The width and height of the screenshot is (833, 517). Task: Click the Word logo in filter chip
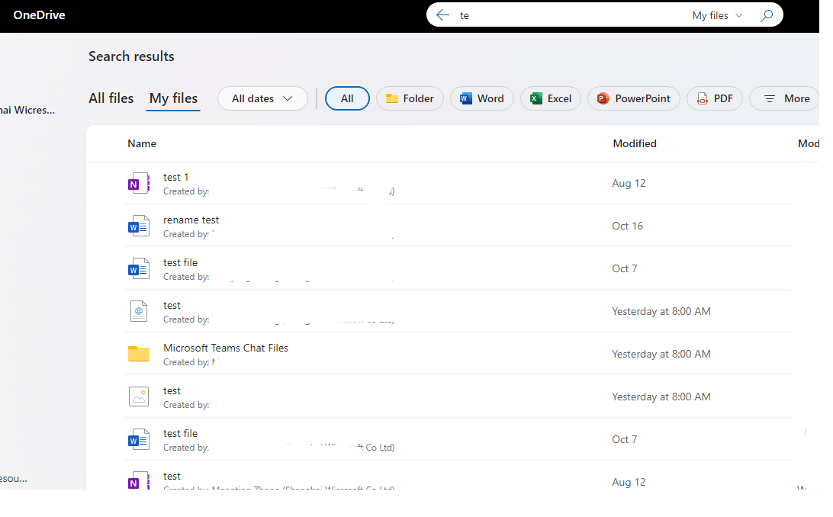coord(466,98)
